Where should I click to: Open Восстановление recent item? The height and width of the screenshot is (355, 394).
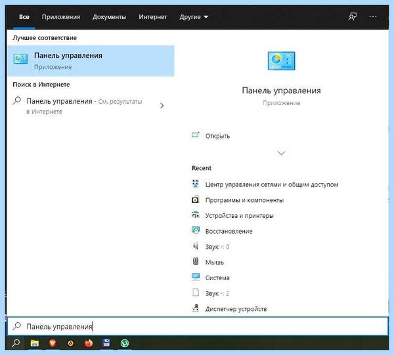pyautogui.click(x=229, y=231)
